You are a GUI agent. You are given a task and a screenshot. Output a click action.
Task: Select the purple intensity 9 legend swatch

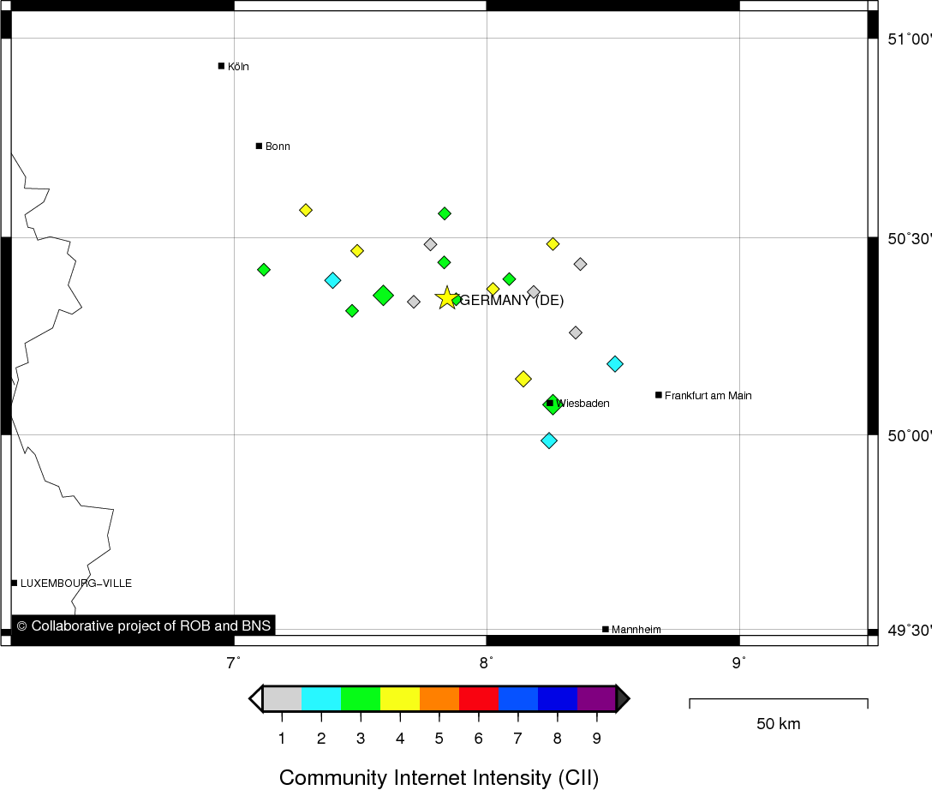596,698
